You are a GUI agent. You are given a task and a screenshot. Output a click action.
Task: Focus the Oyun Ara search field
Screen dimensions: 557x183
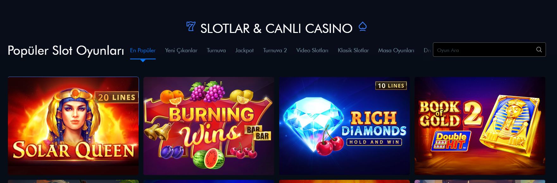(x=489, y=50)
